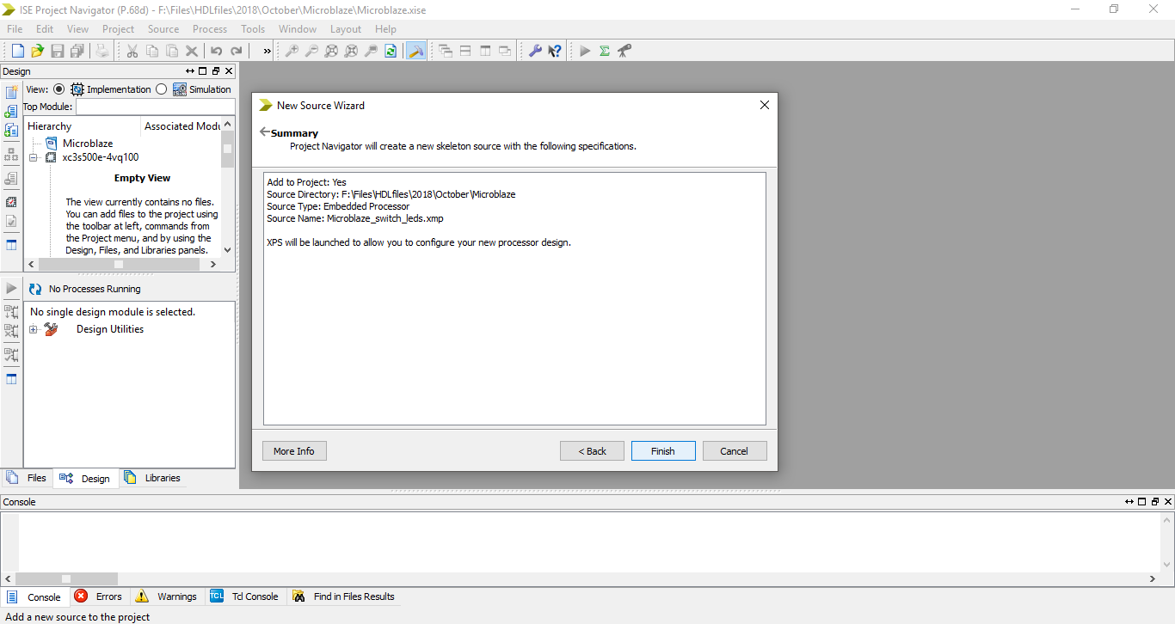The height and width of the screenshot is (624, 1175).
Task: Click the Sigma summary toolbar icon
Action: (605, 51)
